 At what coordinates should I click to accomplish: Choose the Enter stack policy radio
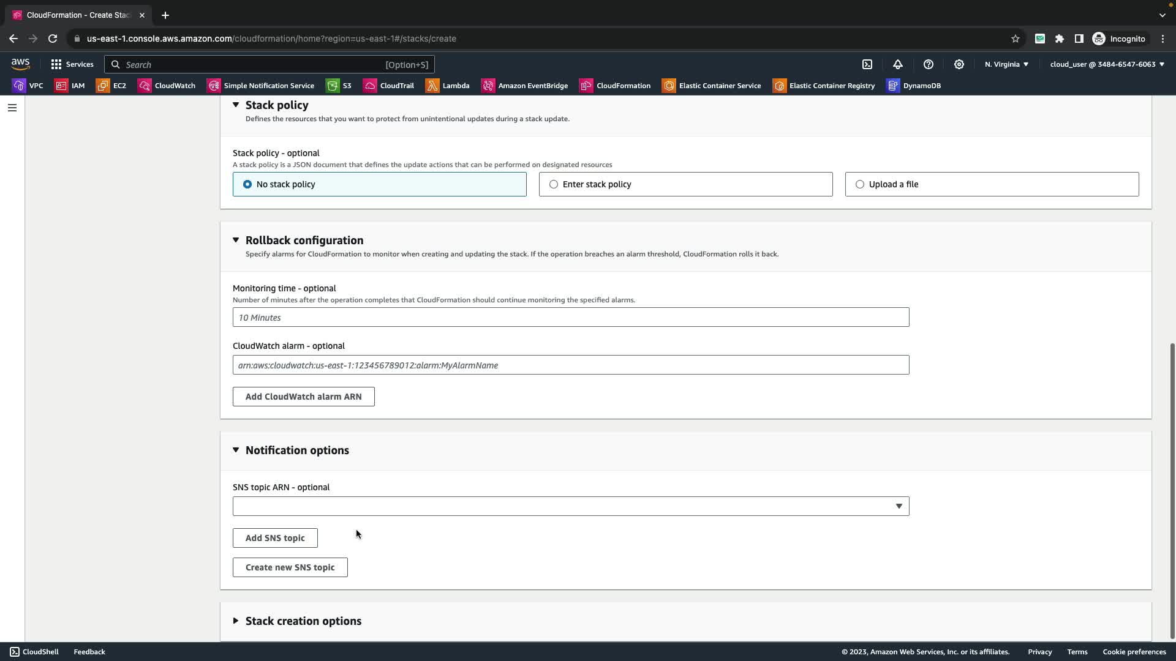554,184
